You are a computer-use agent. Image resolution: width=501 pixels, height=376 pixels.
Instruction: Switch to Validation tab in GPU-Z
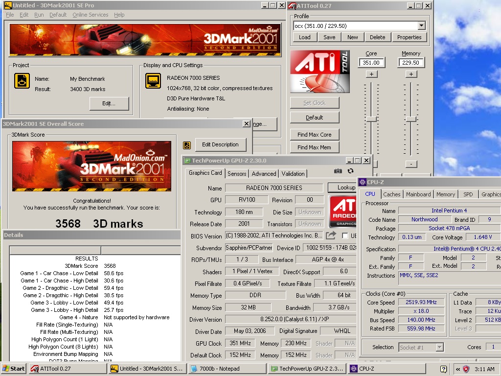[293, 174]
